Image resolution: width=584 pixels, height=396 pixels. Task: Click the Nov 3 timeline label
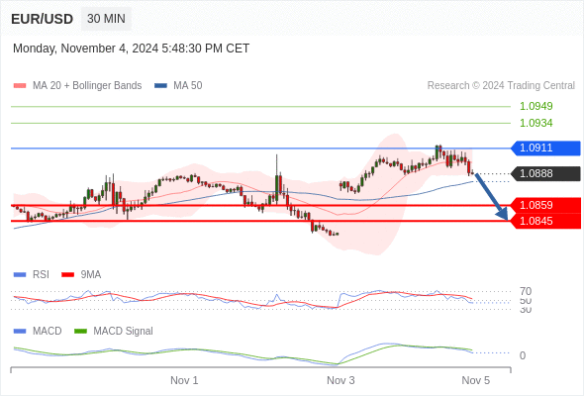coord(341,380)
